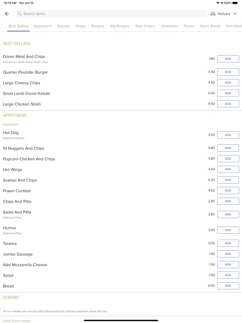Add Quarter Pounder Burger to basket

[228, 72]
